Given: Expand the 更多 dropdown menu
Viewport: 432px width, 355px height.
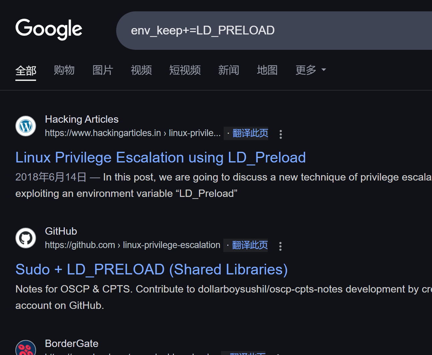Looking at the screenshot, I should [310, 70].
